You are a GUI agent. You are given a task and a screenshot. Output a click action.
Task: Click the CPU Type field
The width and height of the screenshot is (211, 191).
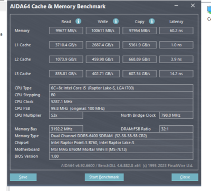(121, 88)
